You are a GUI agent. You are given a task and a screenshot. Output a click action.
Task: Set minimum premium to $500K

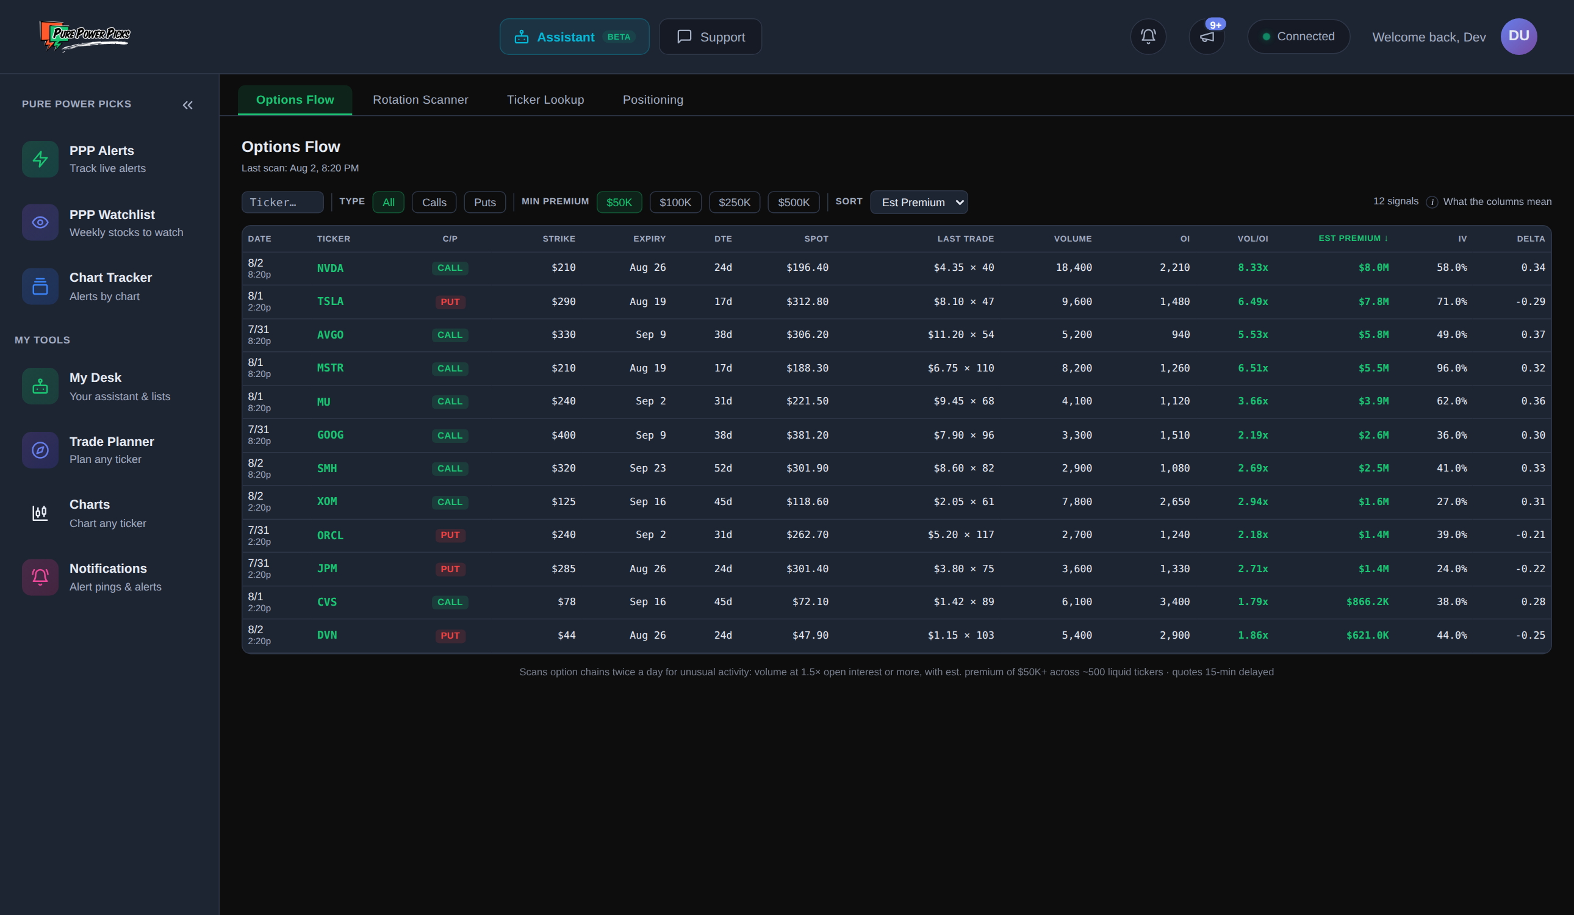793,203
